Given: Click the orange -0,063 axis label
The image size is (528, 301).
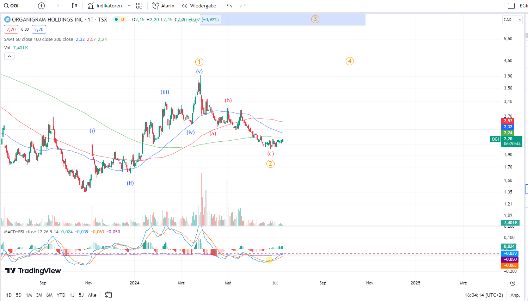Looking at the screenshot, I should point(510,265).
